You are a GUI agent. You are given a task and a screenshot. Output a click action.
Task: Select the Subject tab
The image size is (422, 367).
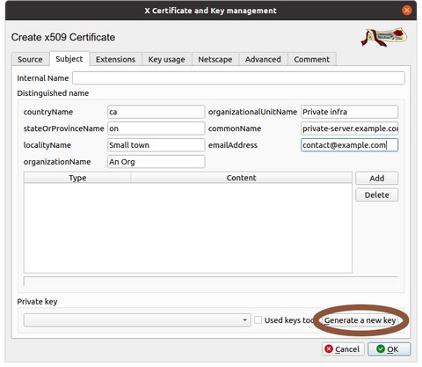coord(69,59)
